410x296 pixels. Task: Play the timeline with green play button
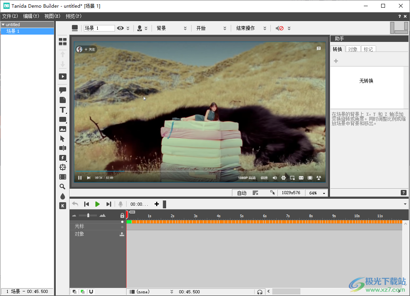(x=97, y=204)
